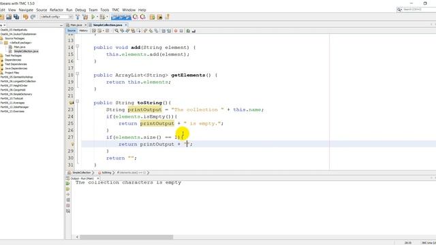Collapse the add method fold at line 14
This screenshot has width=436, height=245.
78,46
